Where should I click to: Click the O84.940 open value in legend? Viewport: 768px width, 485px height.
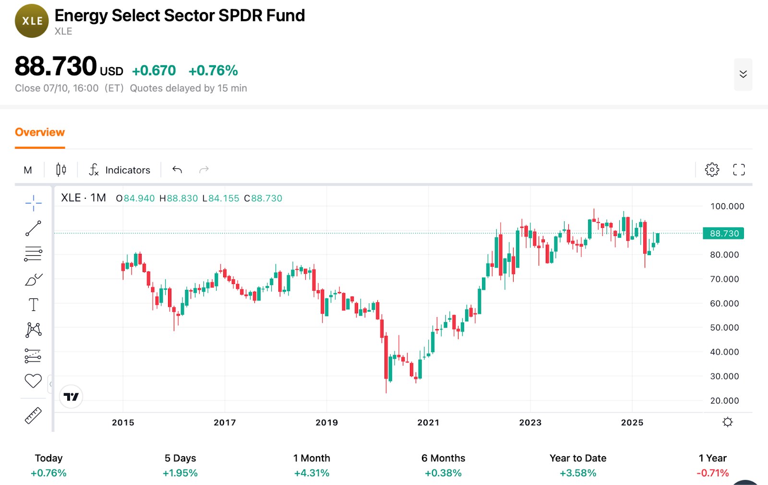(x=135, y=198)
